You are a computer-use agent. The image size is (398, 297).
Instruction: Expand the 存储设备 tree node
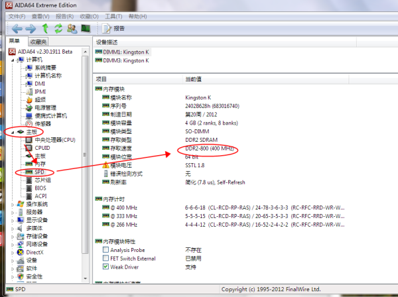[x=13, y=237]
